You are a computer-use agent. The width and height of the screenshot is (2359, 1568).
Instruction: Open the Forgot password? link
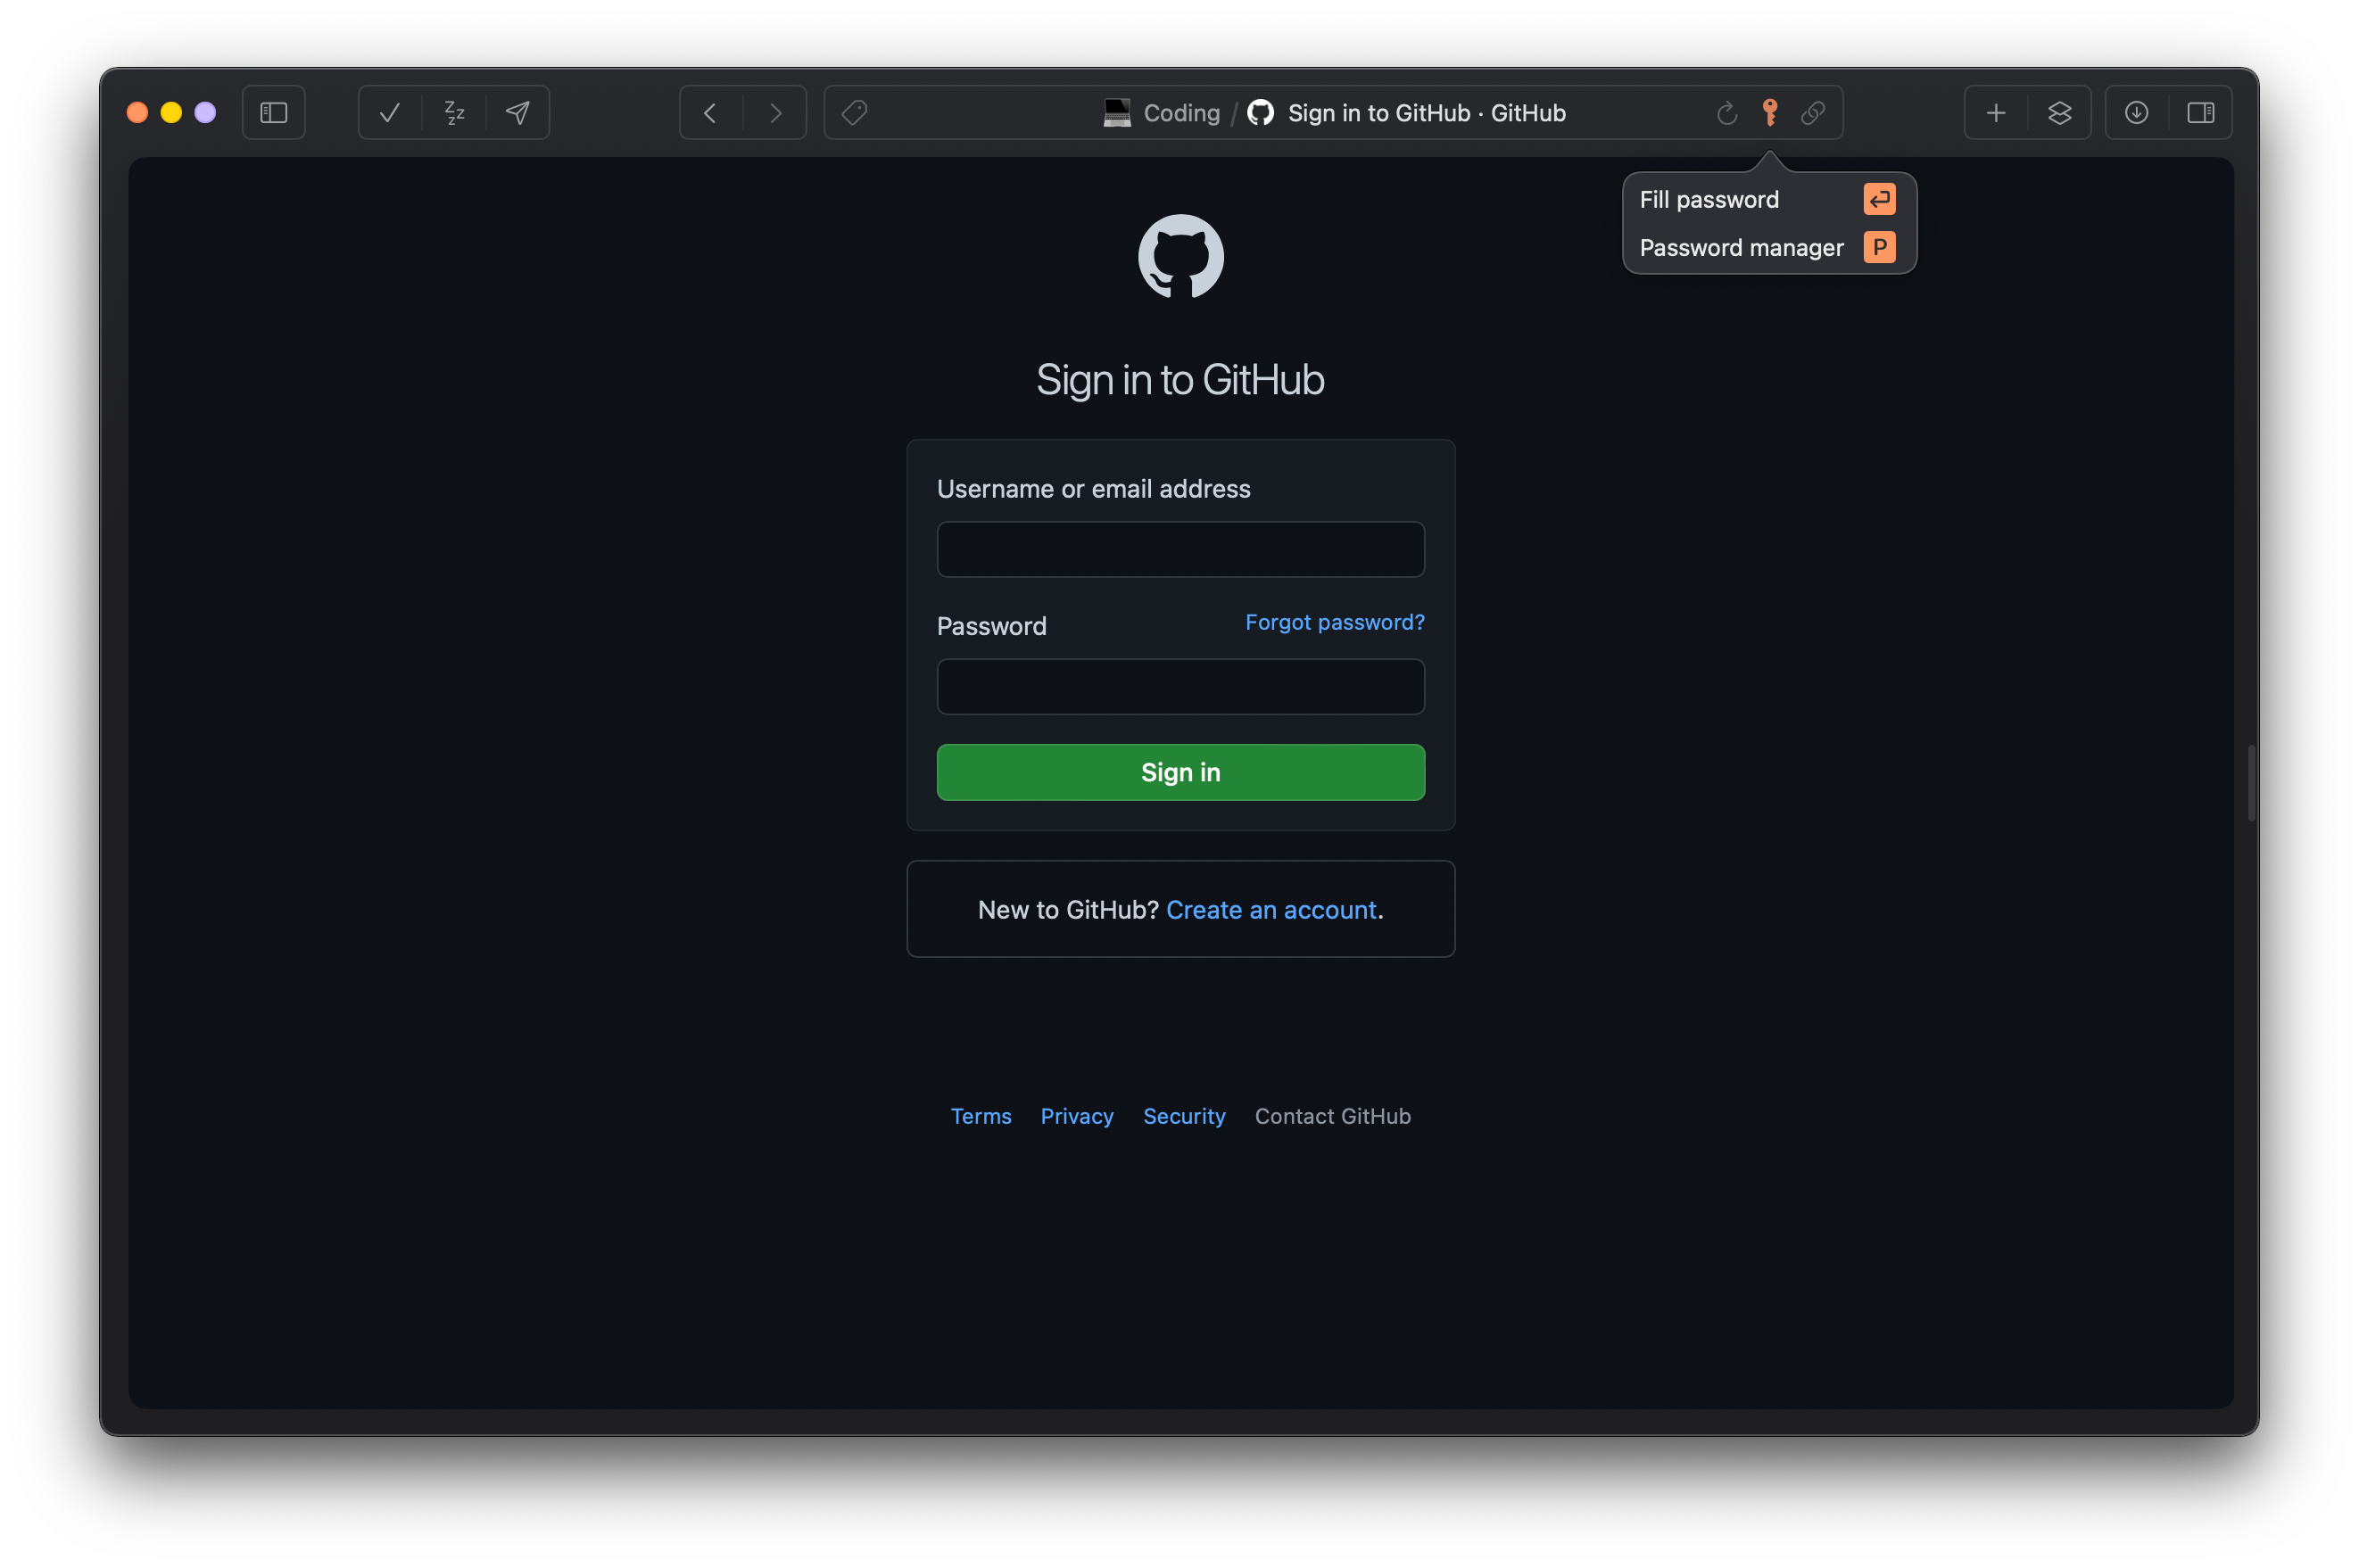click(x=1334, y=622)
